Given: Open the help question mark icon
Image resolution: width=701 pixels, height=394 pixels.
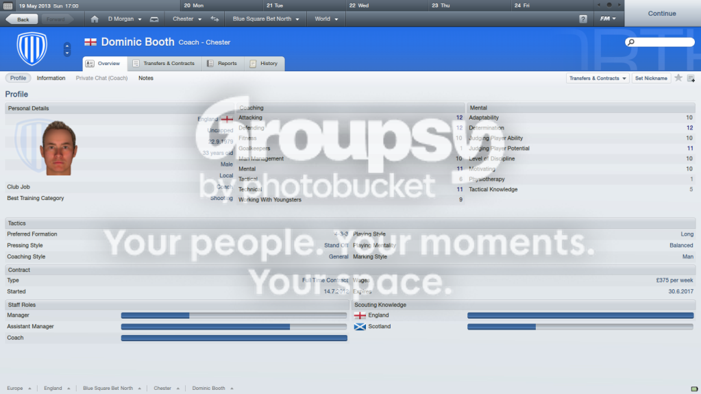Looking at the screenshot, I should coord(583,19).
